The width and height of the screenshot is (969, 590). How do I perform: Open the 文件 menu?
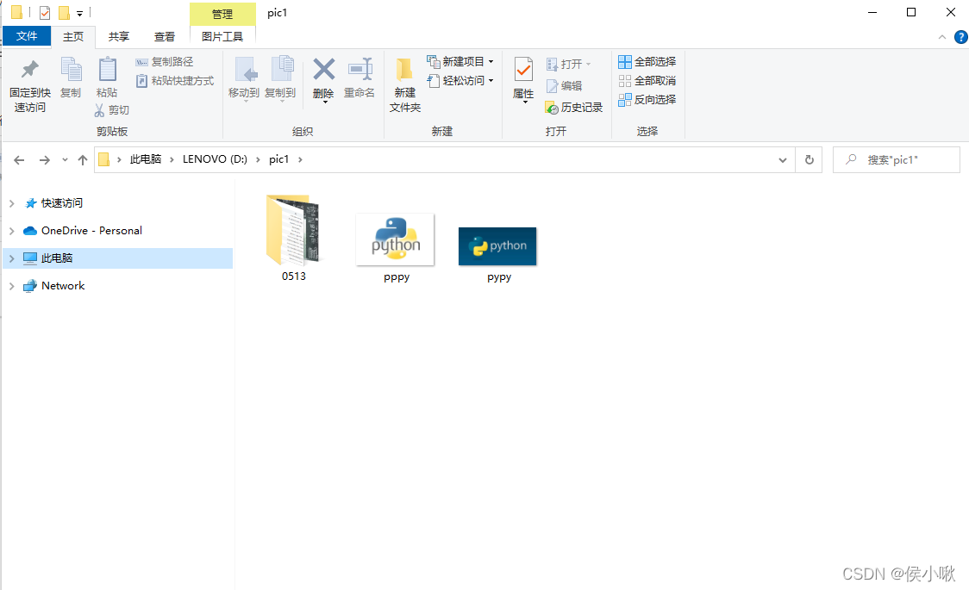tap(27, 36)
